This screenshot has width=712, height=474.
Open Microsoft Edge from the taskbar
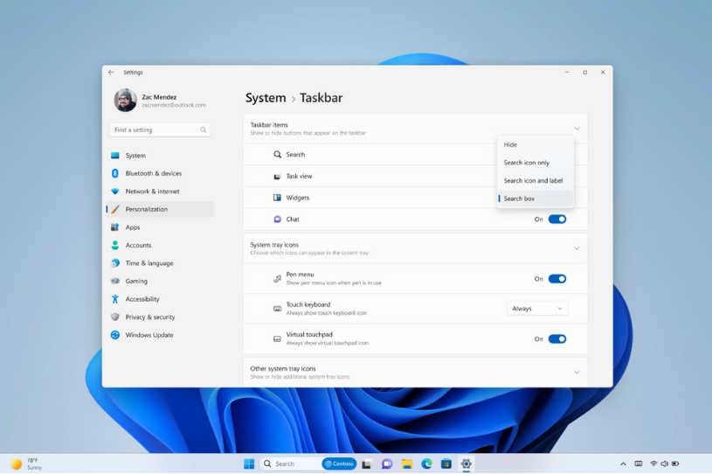[x=426, y=464]
